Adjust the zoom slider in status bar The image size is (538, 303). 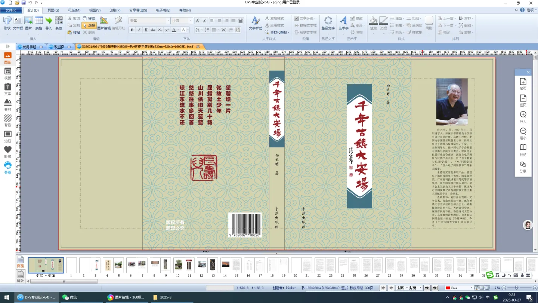[x=516, y=288]
